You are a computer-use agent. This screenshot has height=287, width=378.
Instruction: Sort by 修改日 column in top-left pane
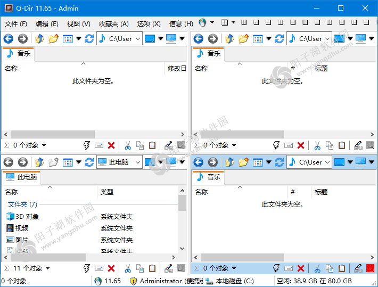pos(177,69)
